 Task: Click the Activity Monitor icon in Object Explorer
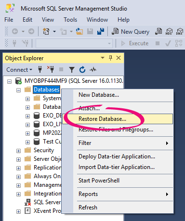(93, 69)
